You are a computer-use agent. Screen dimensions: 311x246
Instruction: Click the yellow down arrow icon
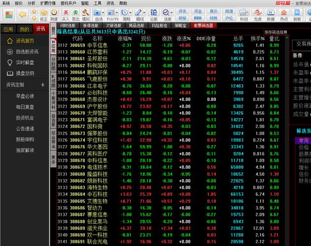click(34, 18)
